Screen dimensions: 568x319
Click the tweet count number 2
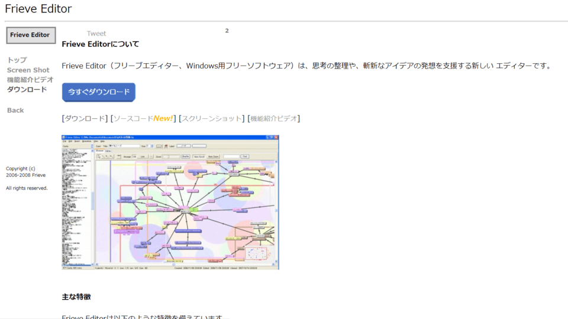click(227, 31)
